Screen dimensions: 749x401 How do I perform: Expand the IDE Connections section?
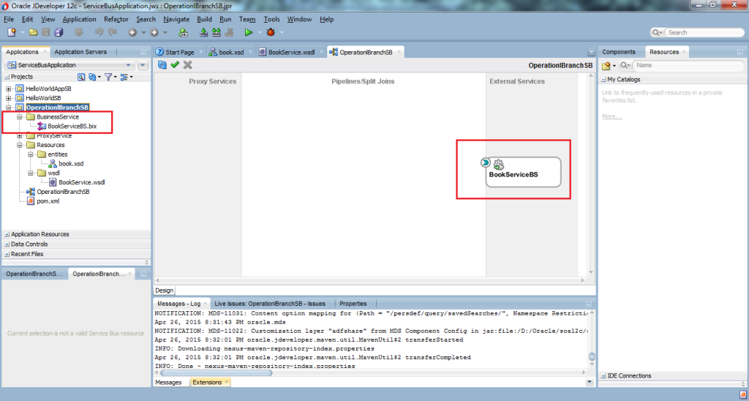(x=603, y=376)
